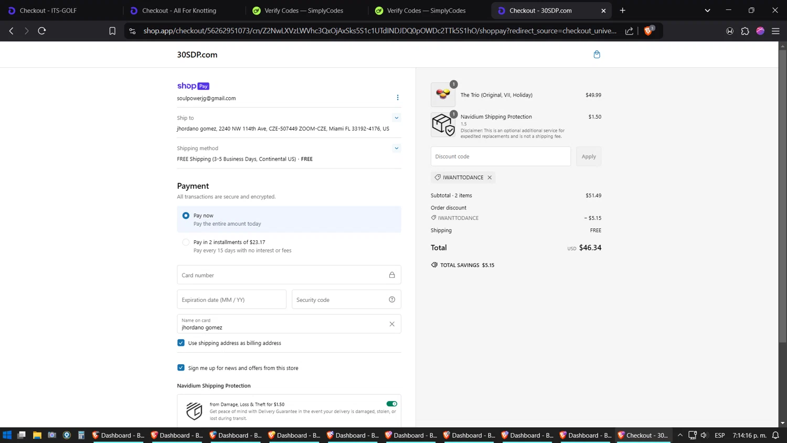Click The Trio product thumbnail
This screenshot has height=443, width=787.
pyautogui.click(x=443, y=95)
